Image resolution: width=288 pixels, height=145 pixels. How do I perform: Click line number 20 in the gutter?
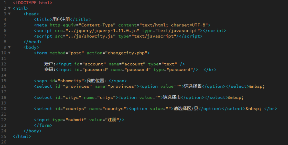point(4,108)
